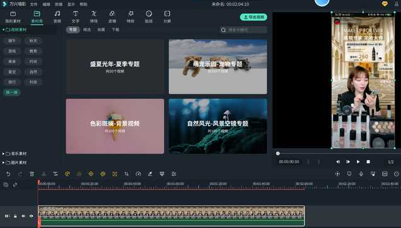Screen dimensions: 401x228
Task: Open the 色彩斑斓-背景视频 collection
Action: tap(115, 126)
